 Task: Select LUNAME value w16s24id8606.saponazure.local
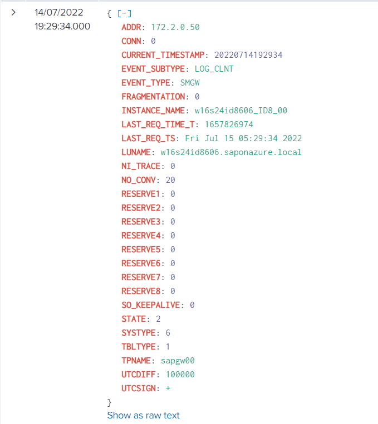pos(231,152)
